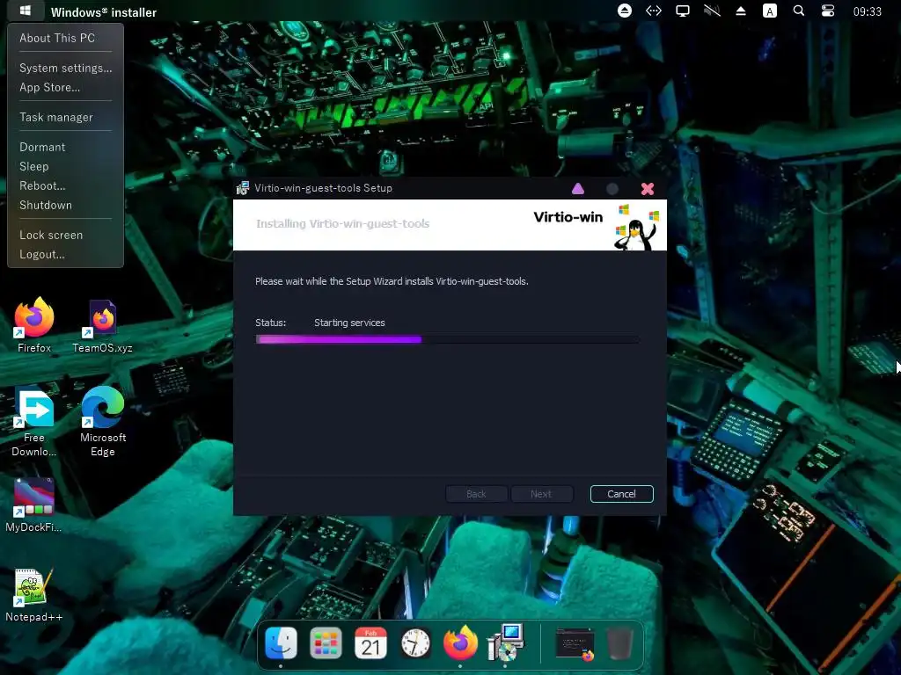Launch Notepad++ desktop shortcut
The height and width of the screenshot is (675, 901).
point(33,595)
